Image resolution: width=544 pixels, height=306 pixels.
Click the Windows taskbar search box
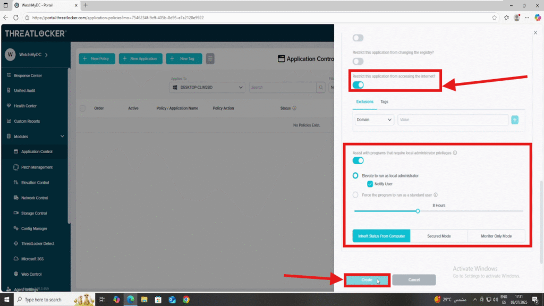point(55,300)
